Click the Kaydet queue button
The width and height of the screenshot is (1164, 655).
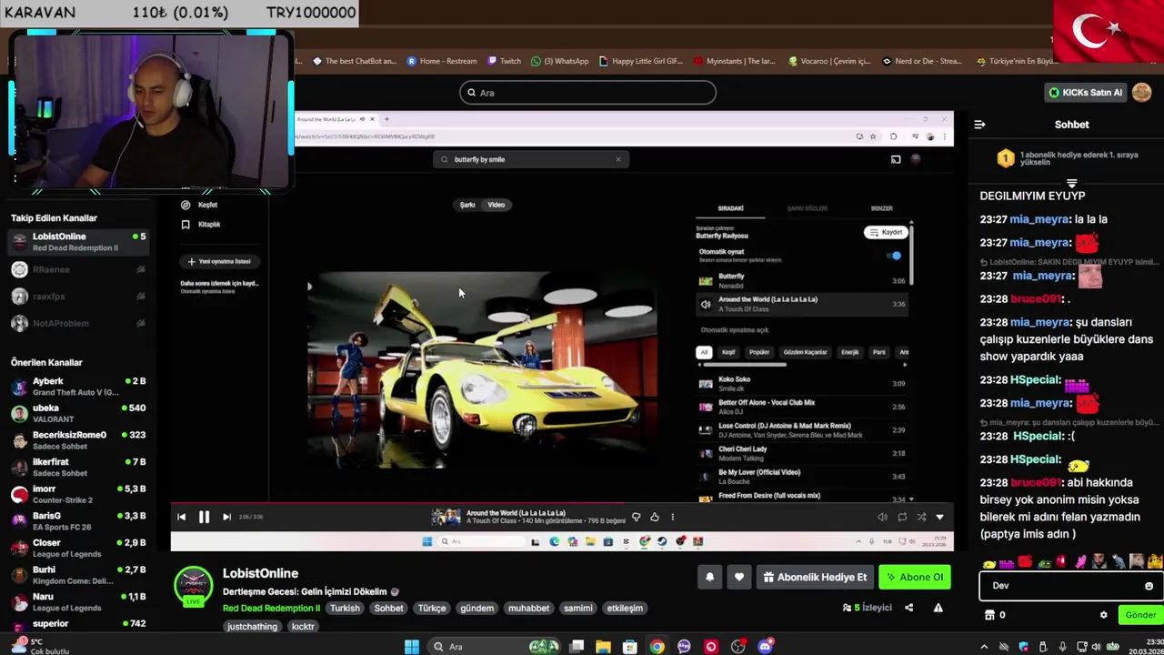(886, 232)
